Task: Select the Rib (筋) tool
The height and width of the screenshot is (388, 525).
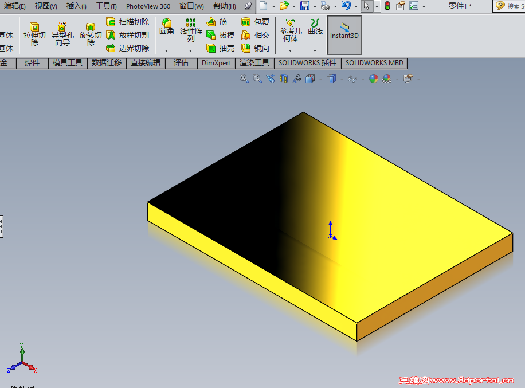Action: 217,22
